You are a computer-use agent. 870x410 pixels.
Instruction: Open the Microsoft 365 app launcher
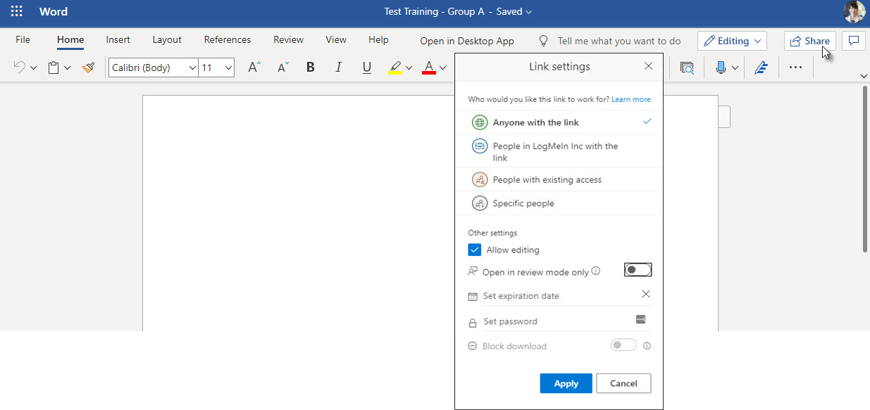(x=15, y=11)
